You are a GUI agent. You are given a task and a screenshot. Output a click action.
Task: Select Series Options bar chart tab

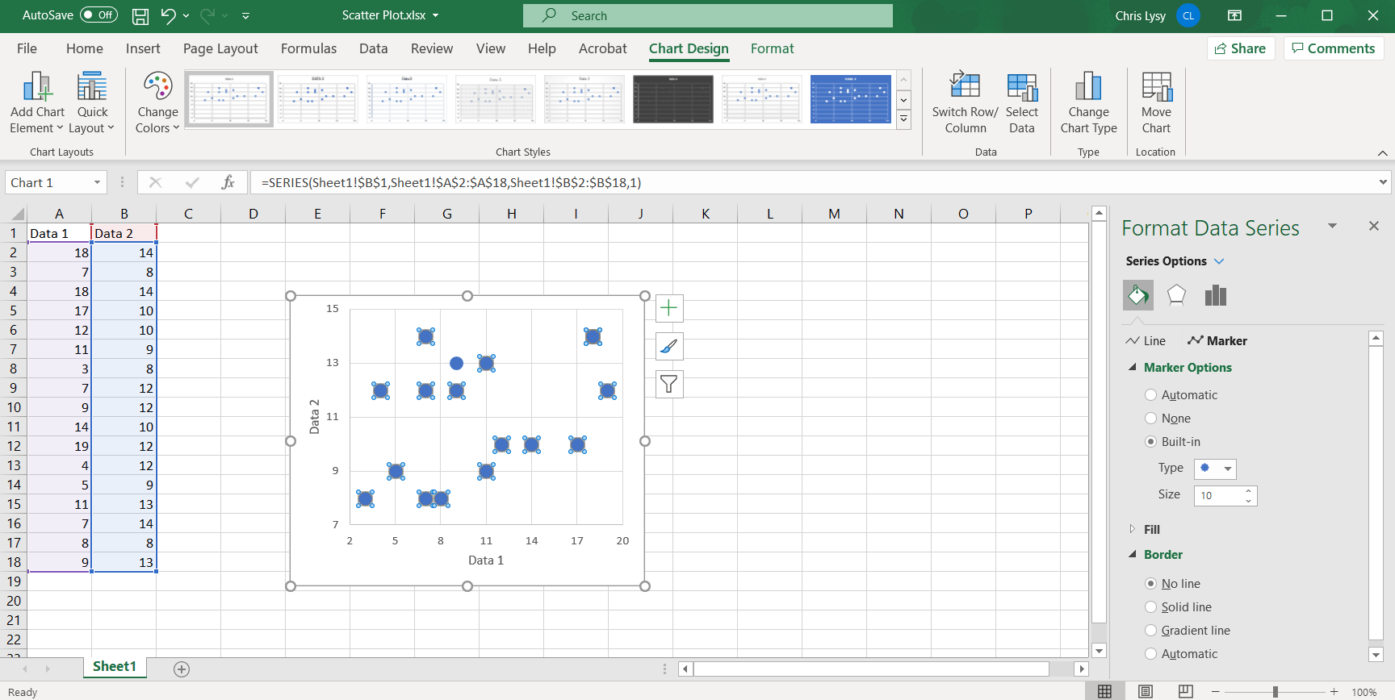point(1215,295)
